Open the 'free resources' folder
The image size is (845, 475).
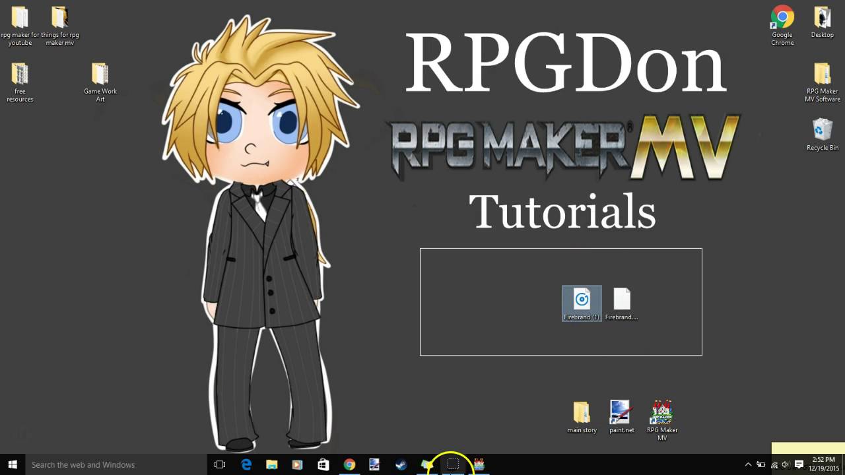point(20,82)
